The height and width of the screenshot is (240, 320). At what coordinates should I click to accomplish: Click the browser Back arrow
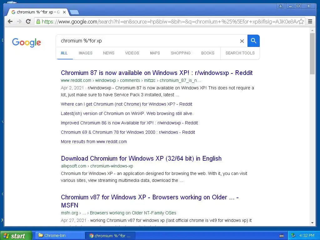coord(10,22)
